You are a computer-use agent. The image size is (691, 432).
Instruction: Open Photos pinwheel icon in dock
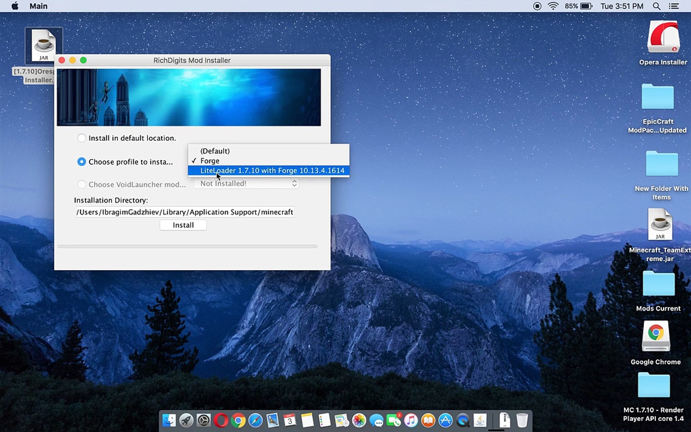359,420
